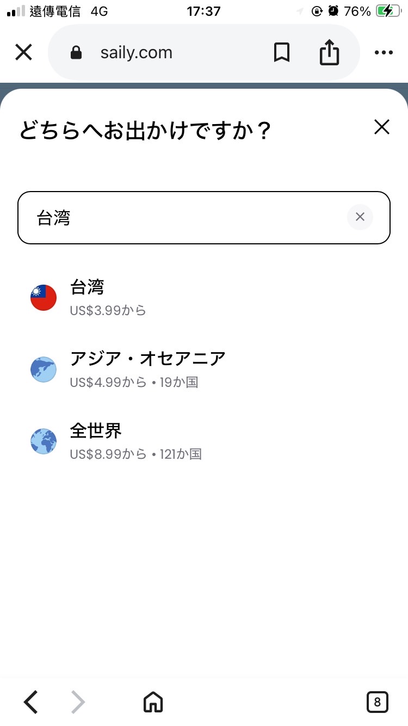Clear the search text with the round X

[x=360, y=217]
